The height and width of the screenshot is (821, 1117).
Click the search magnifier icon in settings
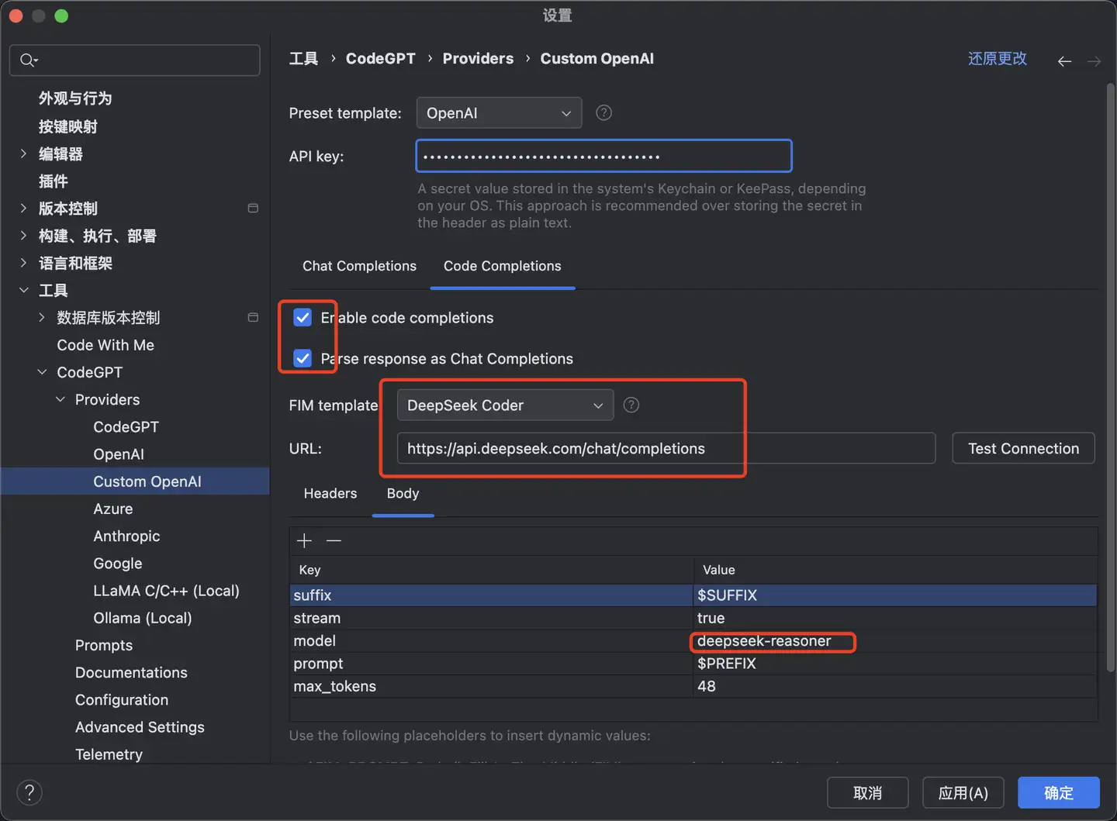[x=28, y=60]
